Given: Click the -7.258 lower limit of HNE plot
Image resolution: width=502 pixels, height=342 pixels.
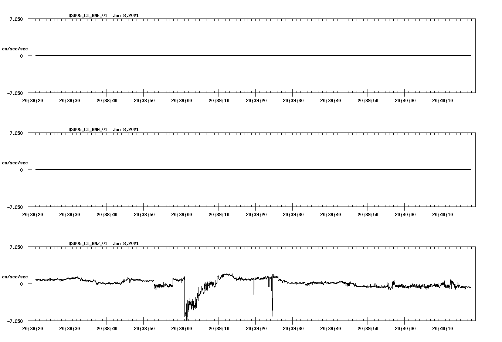Looking at the screenshot, I should [x=15, y=93].
